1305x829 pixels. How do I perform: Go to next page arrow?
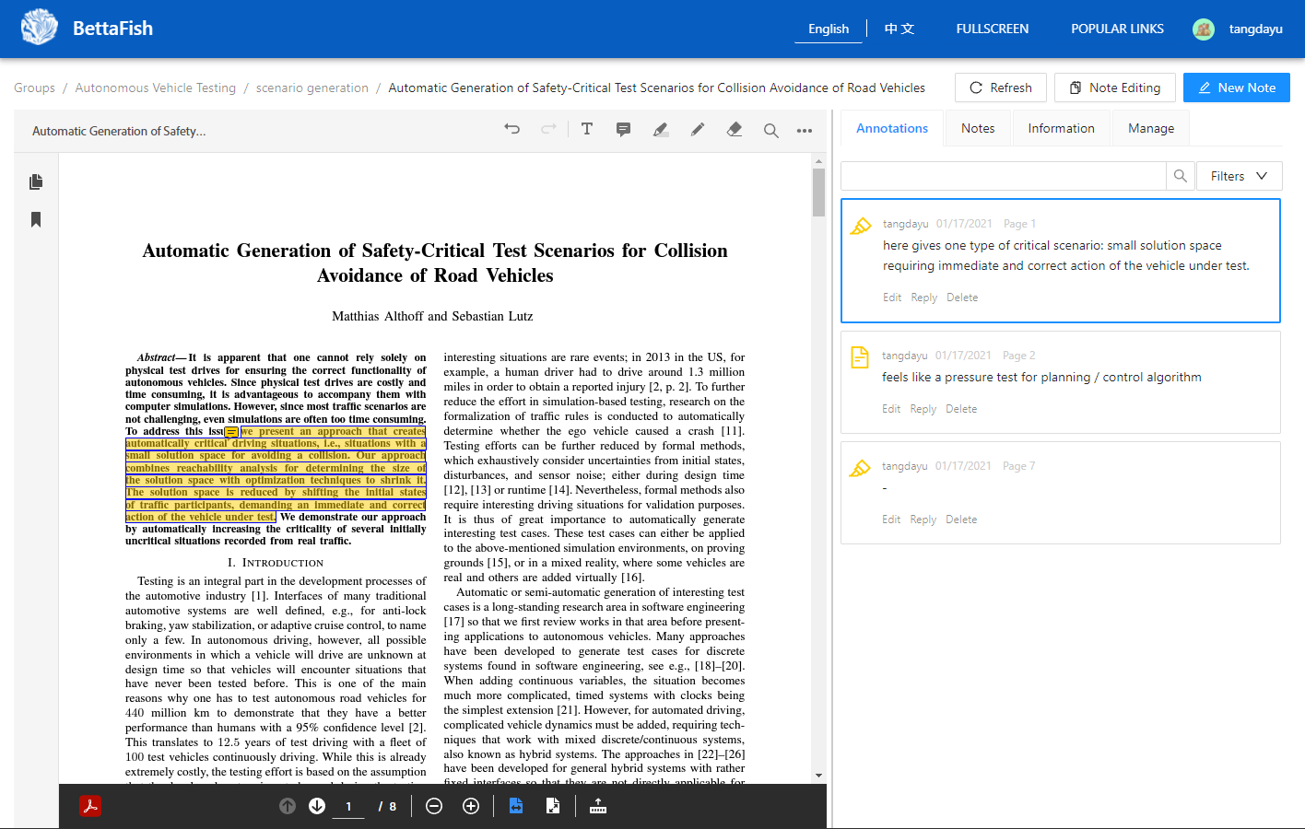point(317,806)
